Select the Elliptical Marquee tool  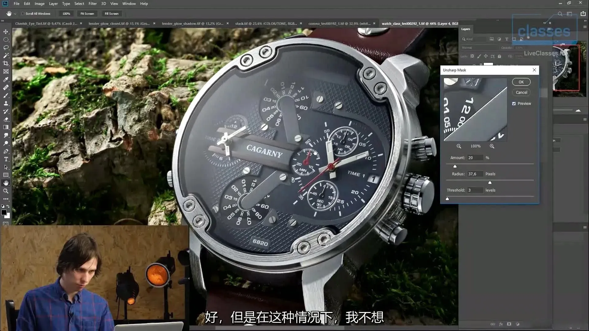pos(6,40)
